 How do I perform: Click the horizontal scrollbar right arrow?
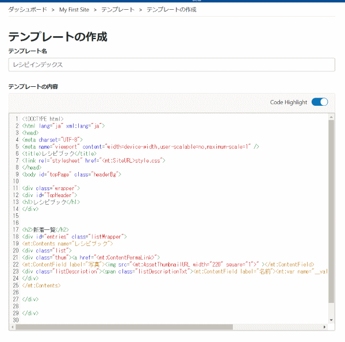tap(324, 327)
